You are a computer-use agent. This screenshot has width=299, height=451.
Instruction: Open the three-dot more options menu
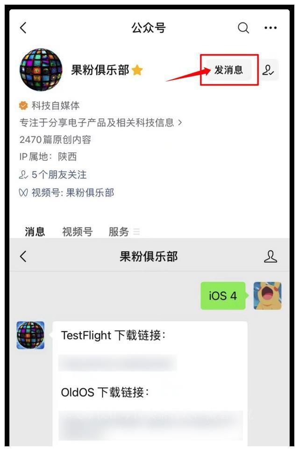click(271, 28)
